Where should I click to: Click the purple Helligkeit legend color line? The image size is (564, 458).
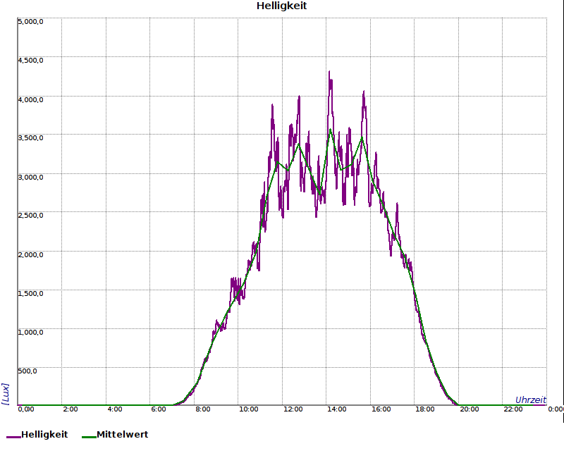[13, 437]
